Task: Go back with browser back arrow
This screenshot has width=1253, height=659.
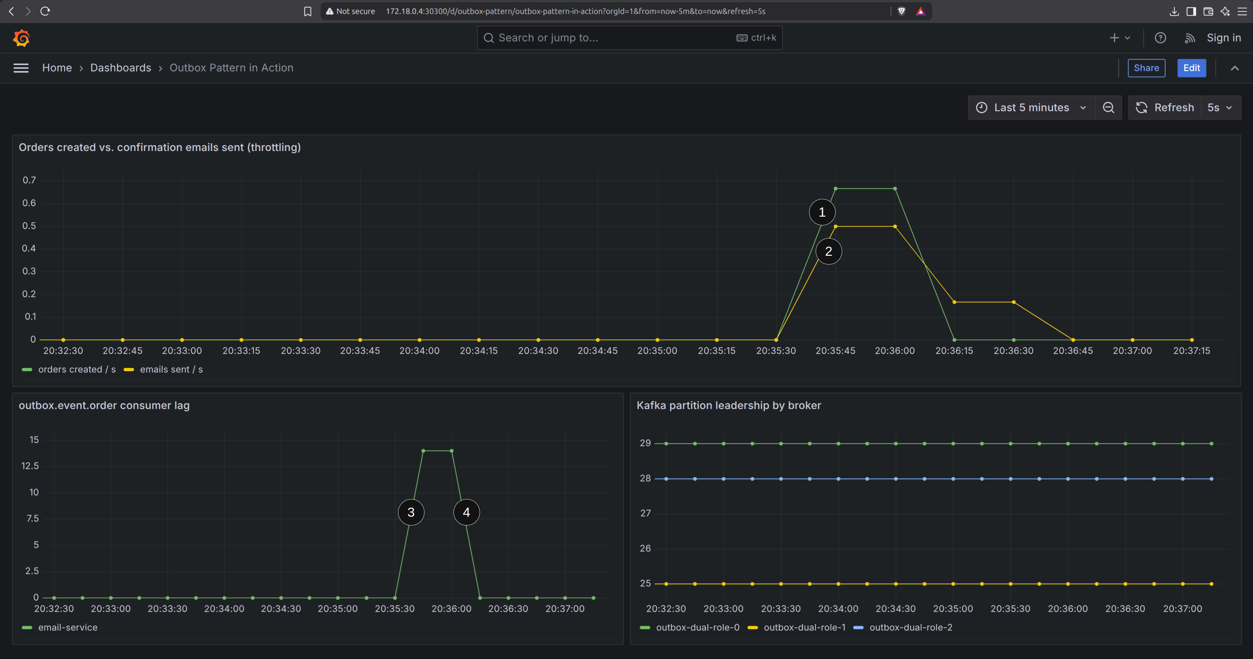Action: 11,11
